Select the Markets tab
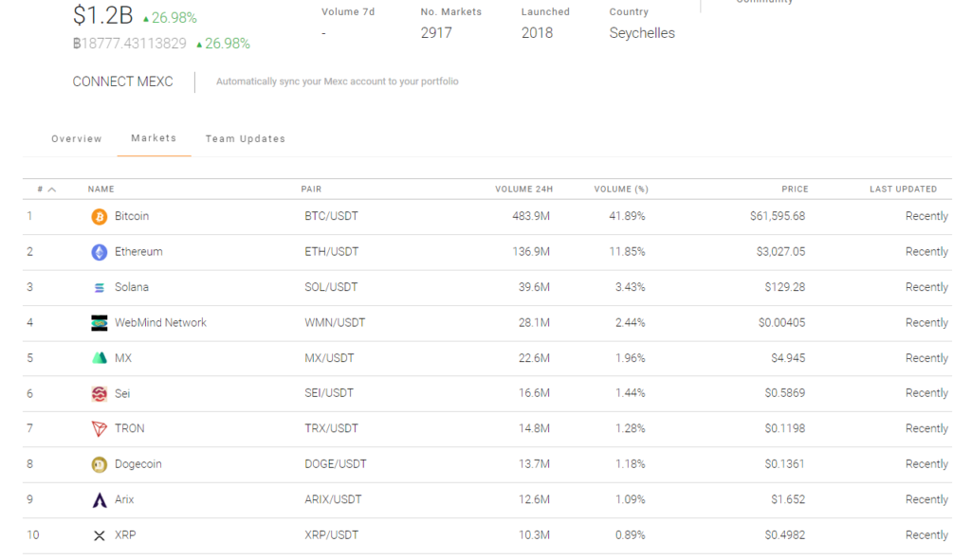The height and width of the screenshot is (560, 971). (154, 138)
